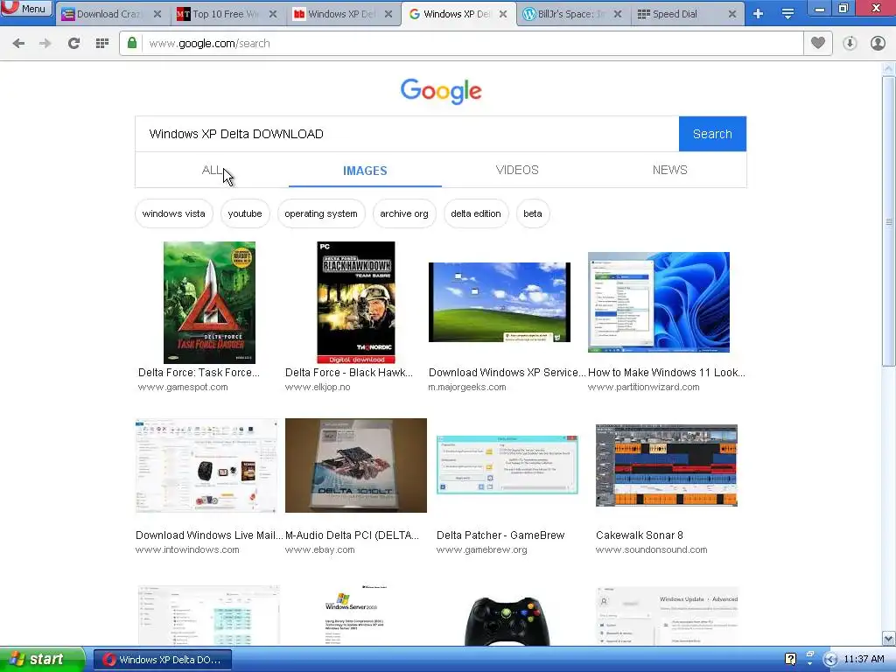
Task: Select the NEWS results tab
Action: tap(669, 171)
